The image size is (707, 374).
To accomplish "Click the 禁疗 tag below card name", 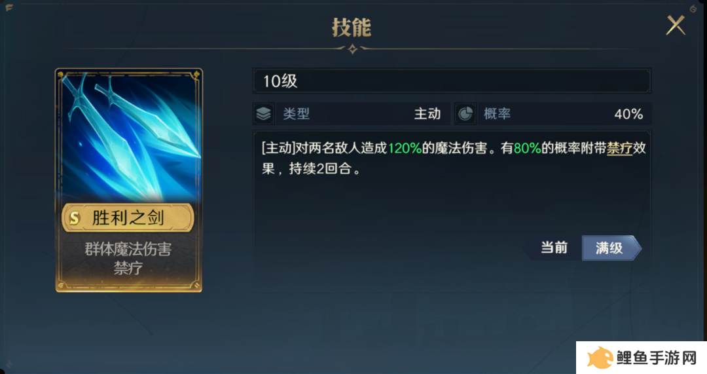I will 128,269.
